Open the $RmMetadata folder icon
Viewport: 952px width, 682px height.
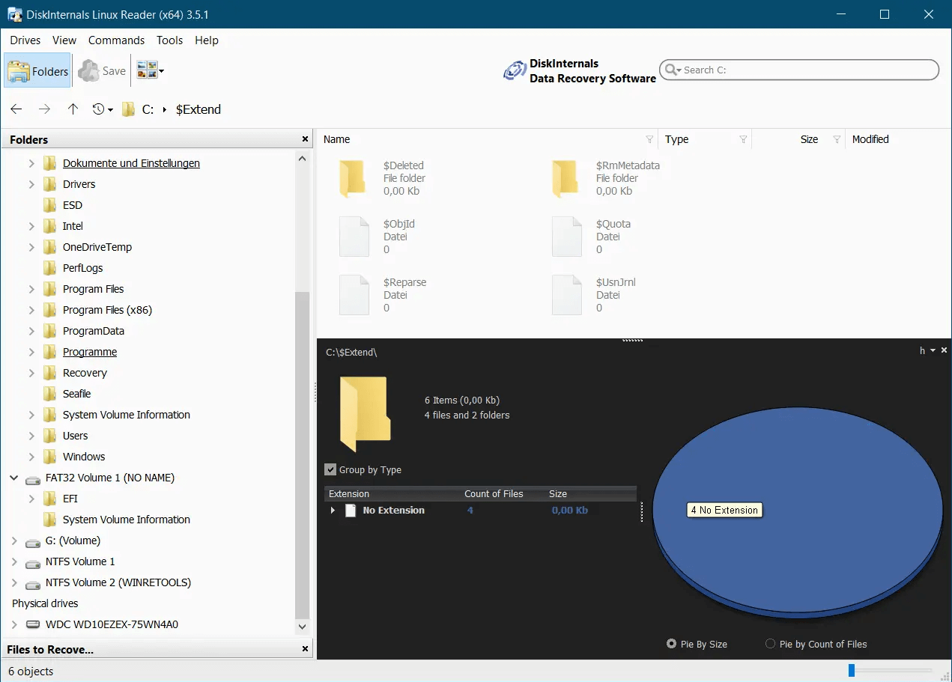click(x=565, y=179)
